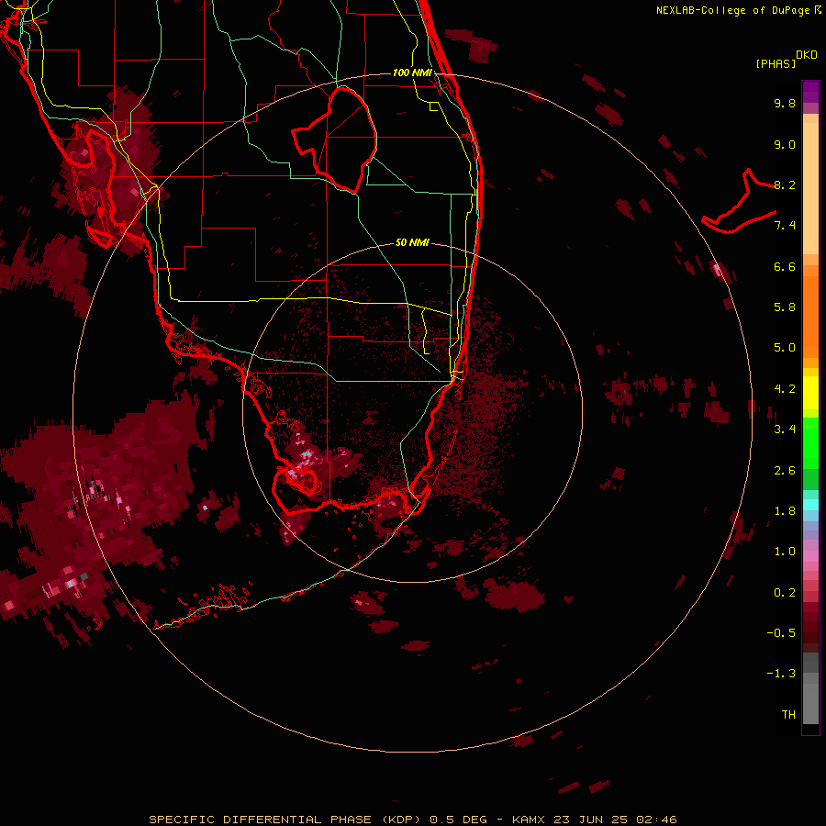
Task: Click the 0.2 scale value
Action: point(785,593)
